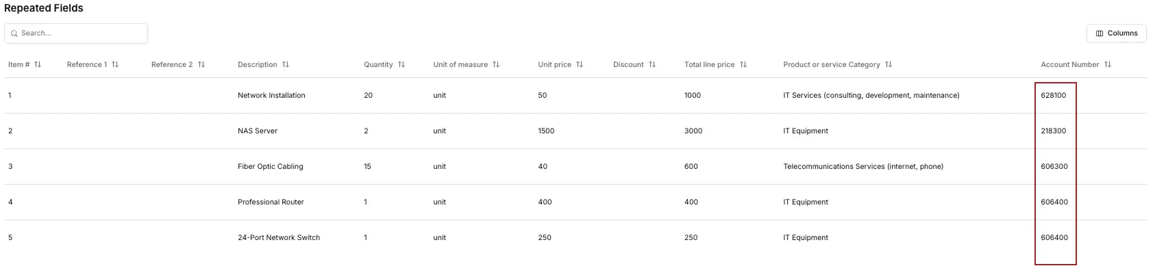Click the Reference 1 header label
The height and width of the screenshot is (279, 1153).
tap(87, 64)
